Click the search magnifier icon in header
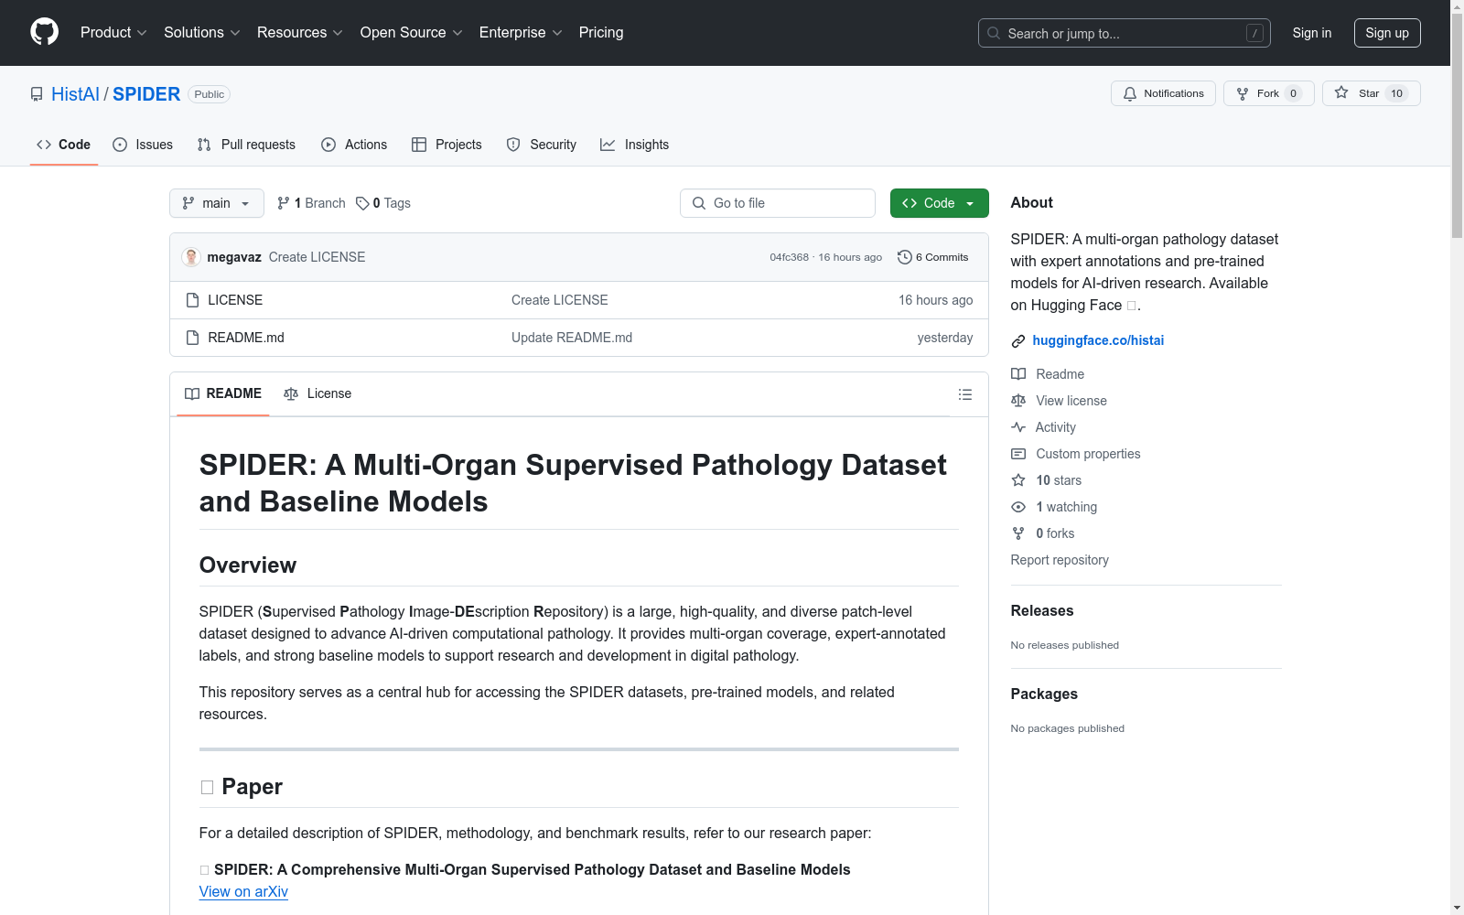1464x915 pixels. pos(994,33)
